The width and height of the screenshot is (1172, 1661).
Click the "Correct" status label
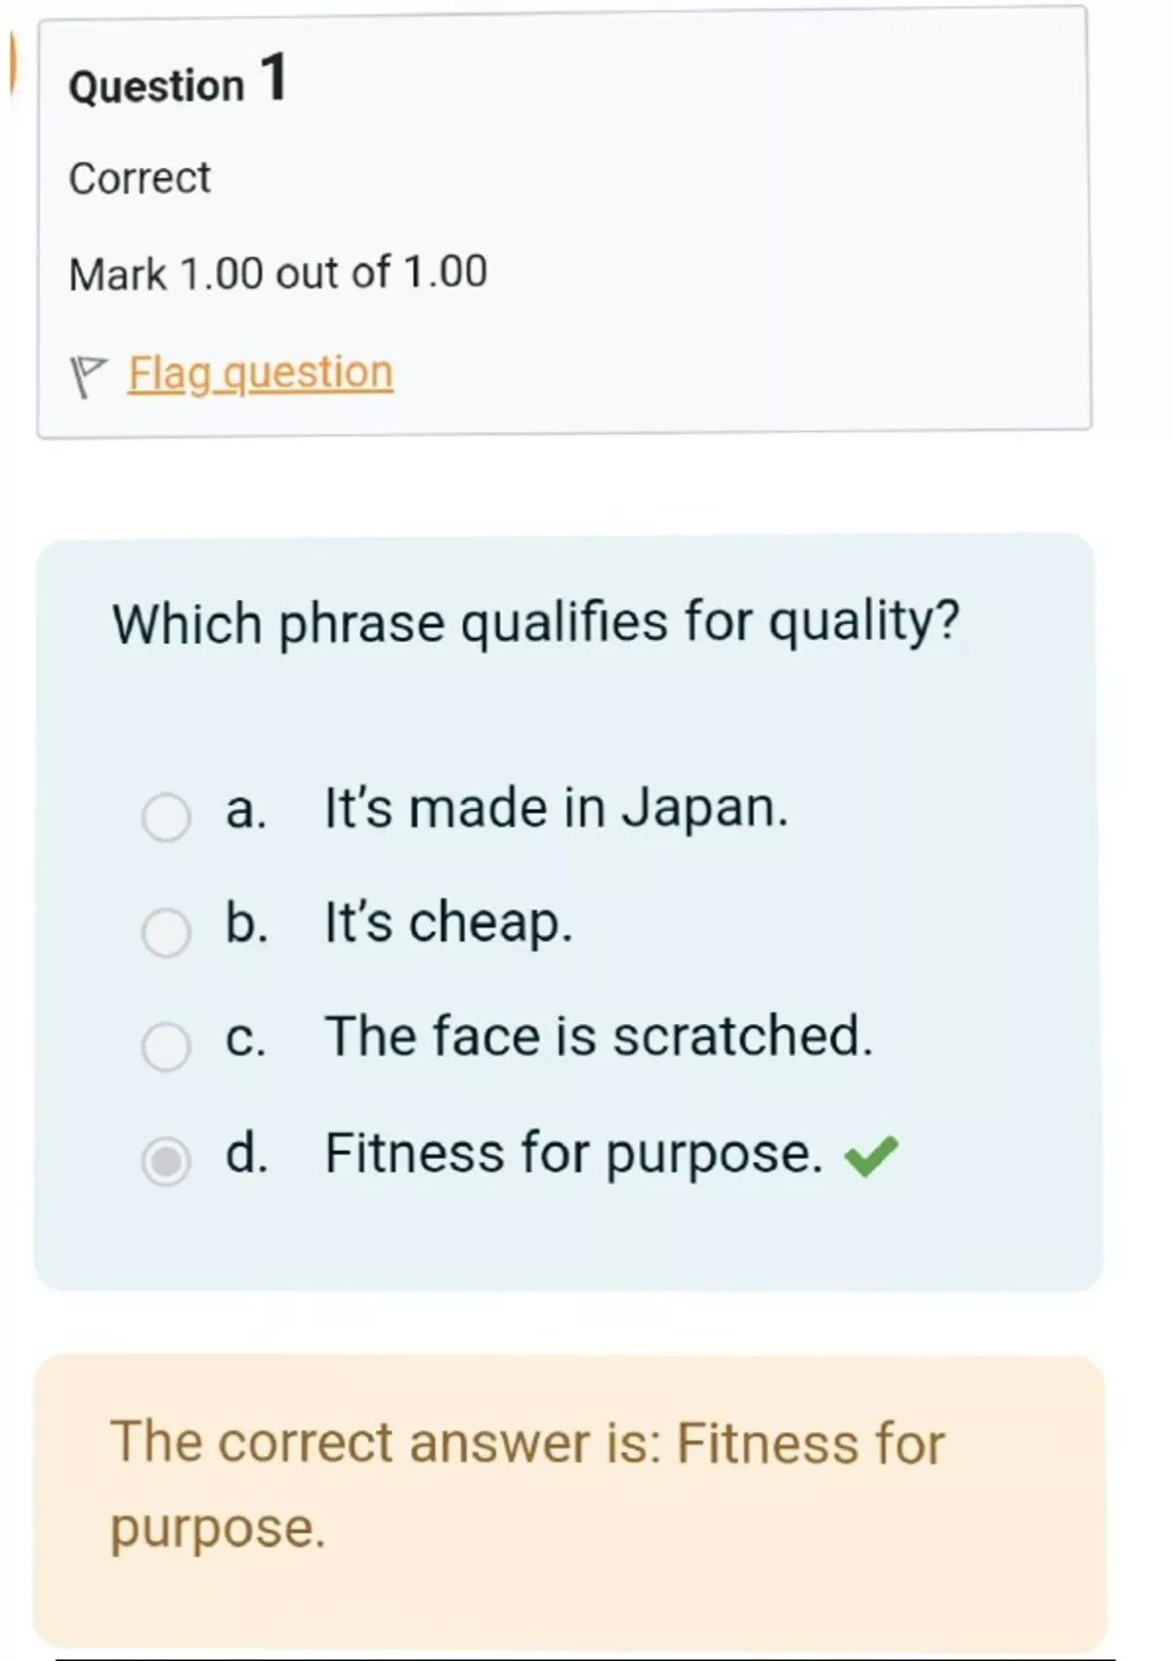pos(140,178)
